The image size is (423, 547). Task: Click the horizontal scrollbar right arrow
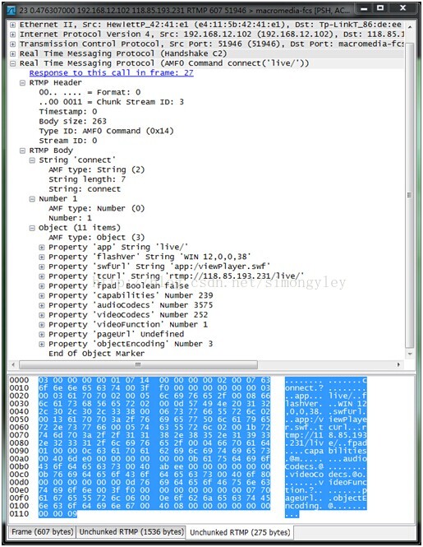coord(398,365)
